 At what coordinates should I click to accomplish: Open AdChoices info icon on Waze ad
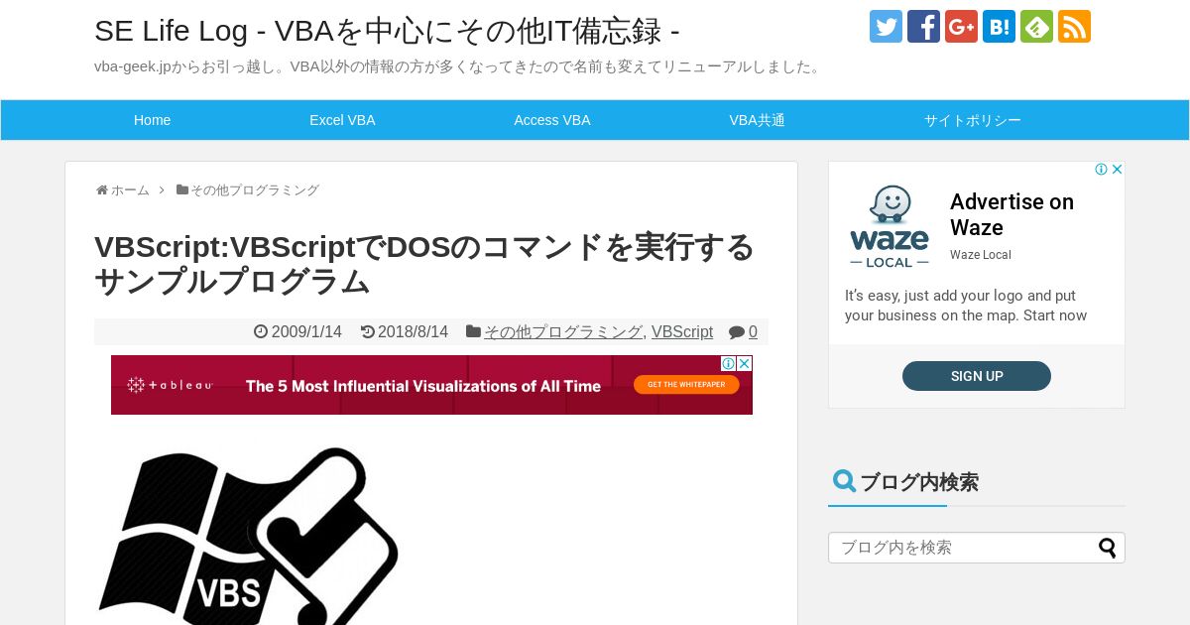(x=1101, y=170)
